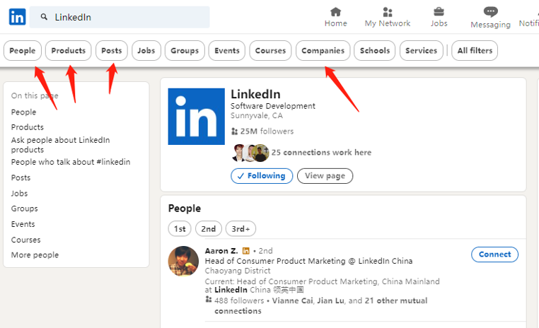Screen dimensions: 539x328
Task: Select the Services filter pill
Action: pos(421,50)
